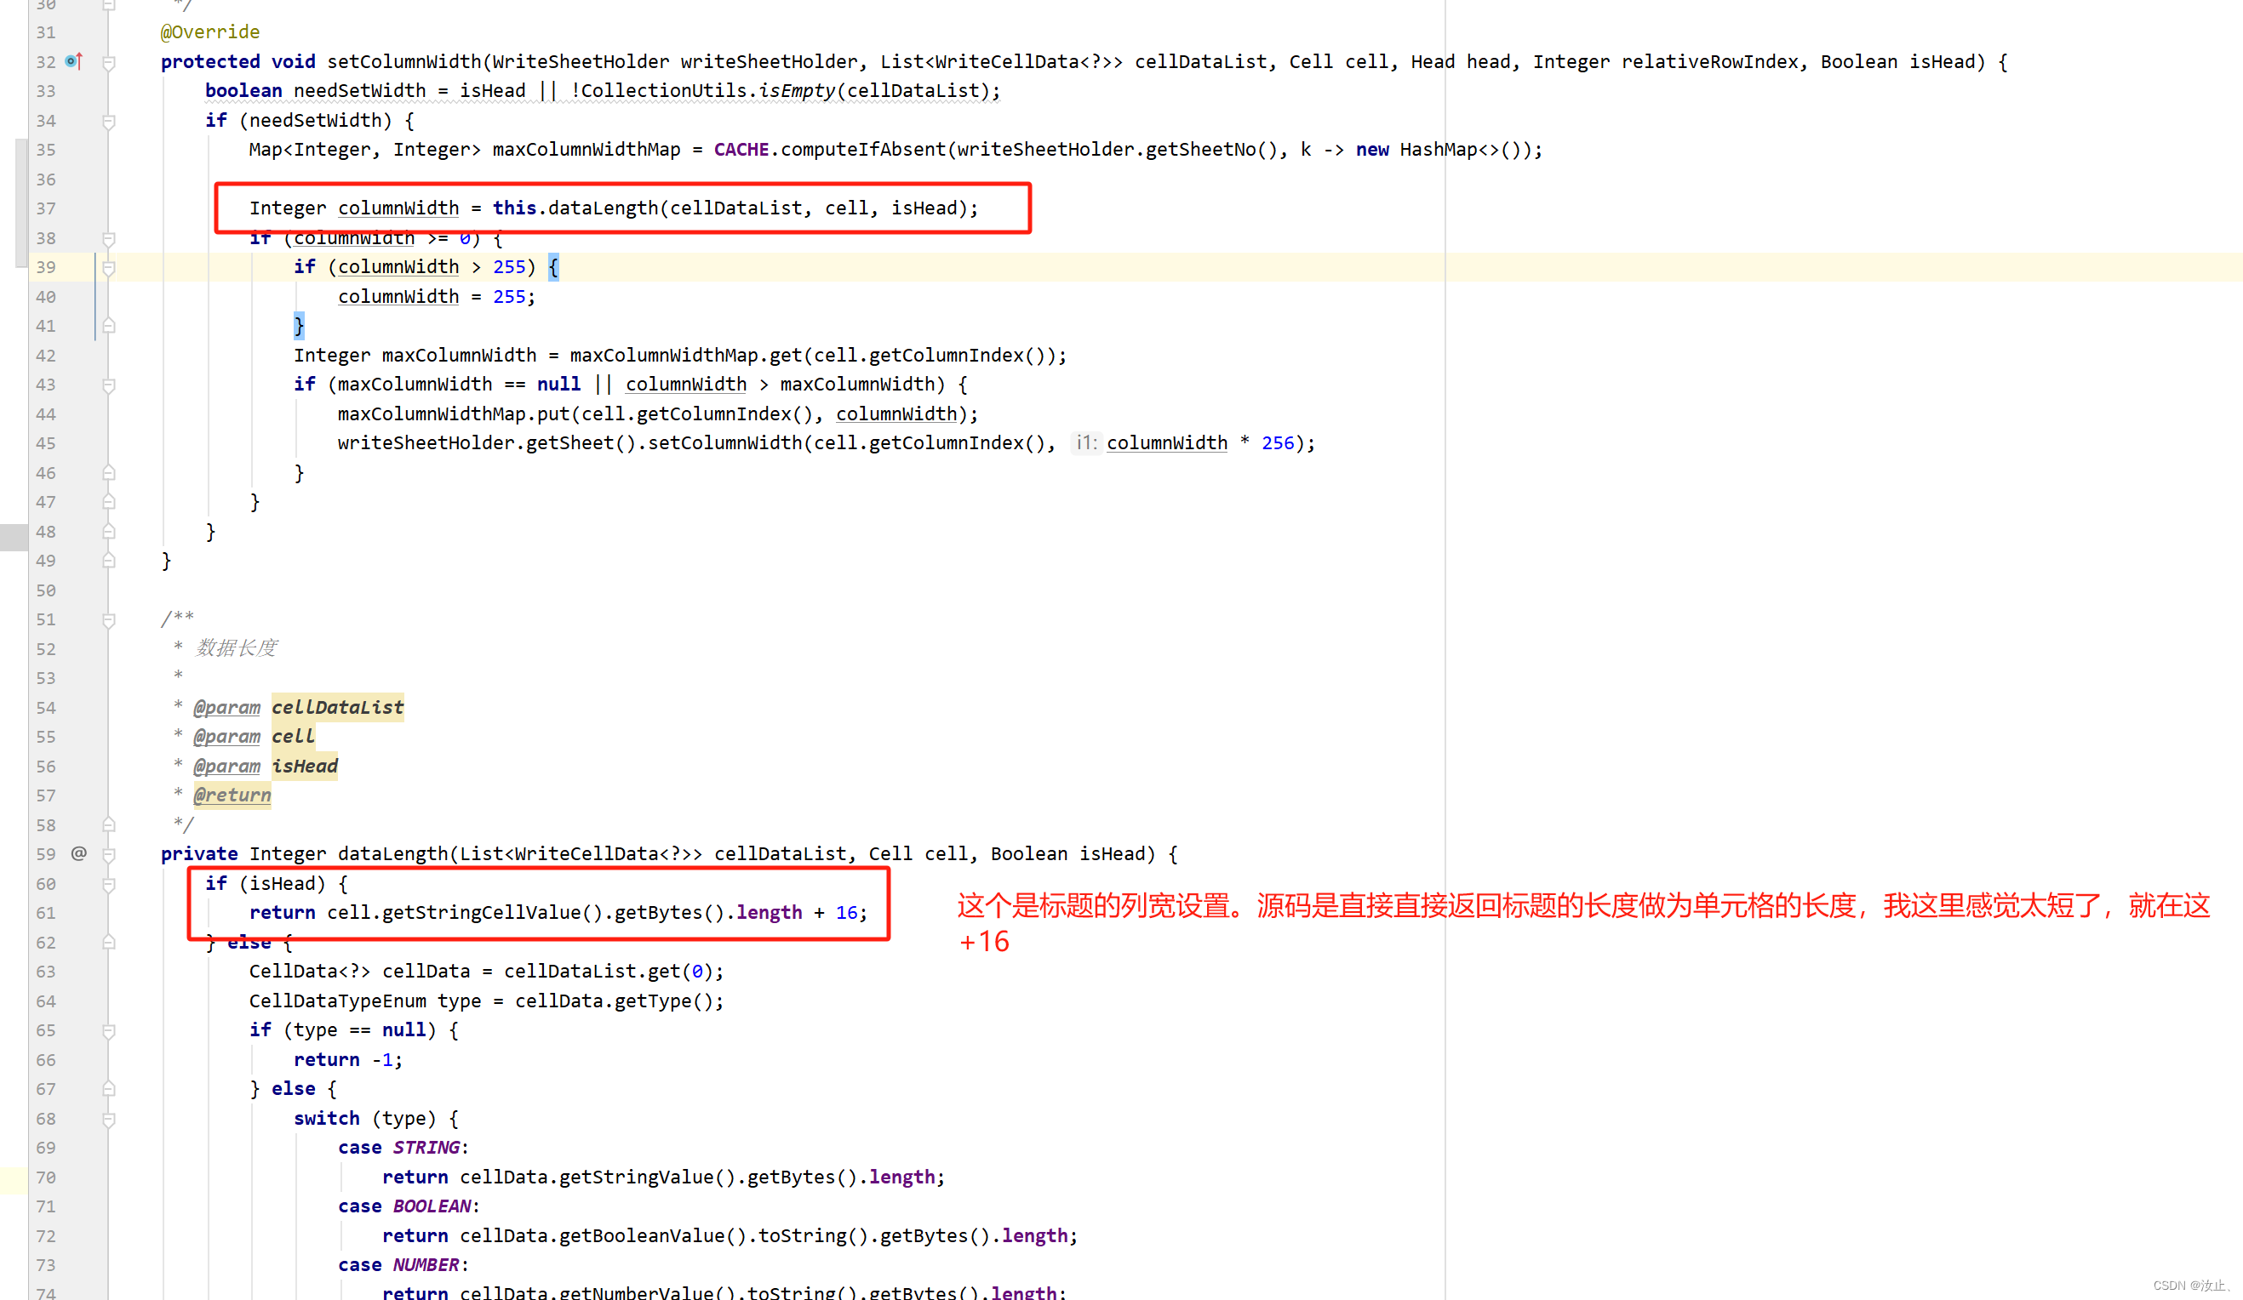Click fold end marker at line 49

tap(109, 562)
